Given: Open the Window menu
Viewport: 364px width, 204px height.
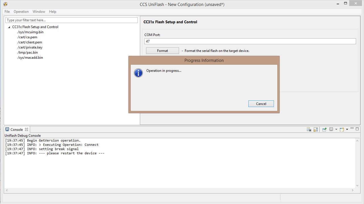Looking at the screenshot, I should [39, 12].
